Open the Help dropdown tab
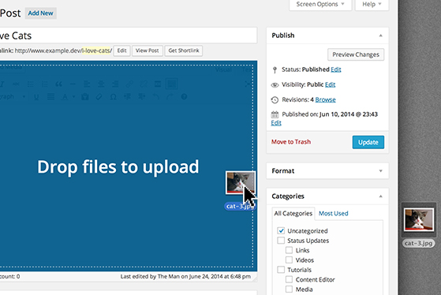This screenshot has width=441, height=295. point(372,5)
